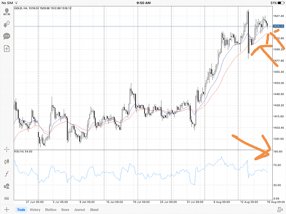Screen dimensions: 286x214
Task: Tap the current price label 1516.12
Action: [278, 26]
